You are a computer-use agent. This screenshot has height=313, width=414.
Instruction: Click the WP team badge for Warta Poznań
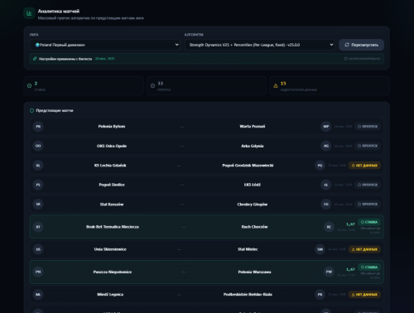[326, 127]
